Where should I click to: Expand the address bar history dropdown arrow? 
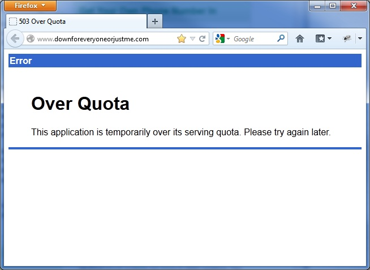click(192, 39)
